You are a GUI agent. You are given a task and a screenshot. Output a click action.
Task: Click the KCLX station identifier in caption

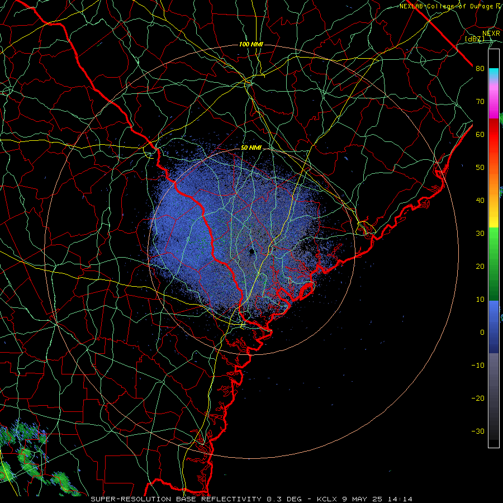pyautogui.click(x=328, y=499)
